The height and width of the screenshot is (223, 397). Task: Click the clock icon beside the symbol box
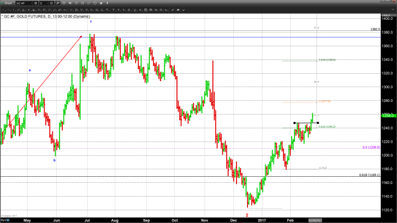(x=36, y=3)
